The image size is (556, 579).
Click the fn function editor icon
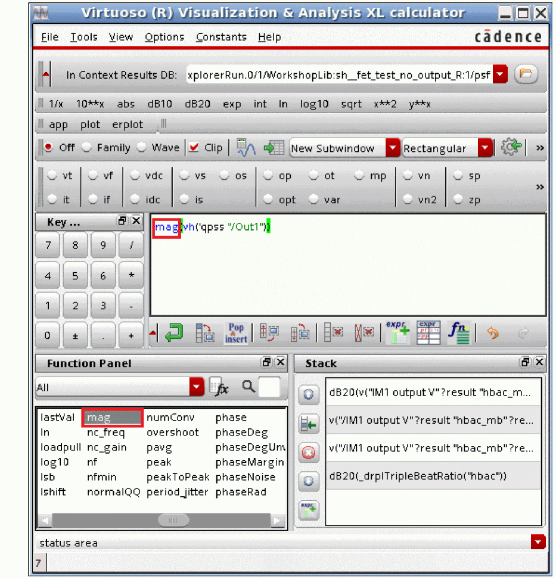click(x=458, y=333)
